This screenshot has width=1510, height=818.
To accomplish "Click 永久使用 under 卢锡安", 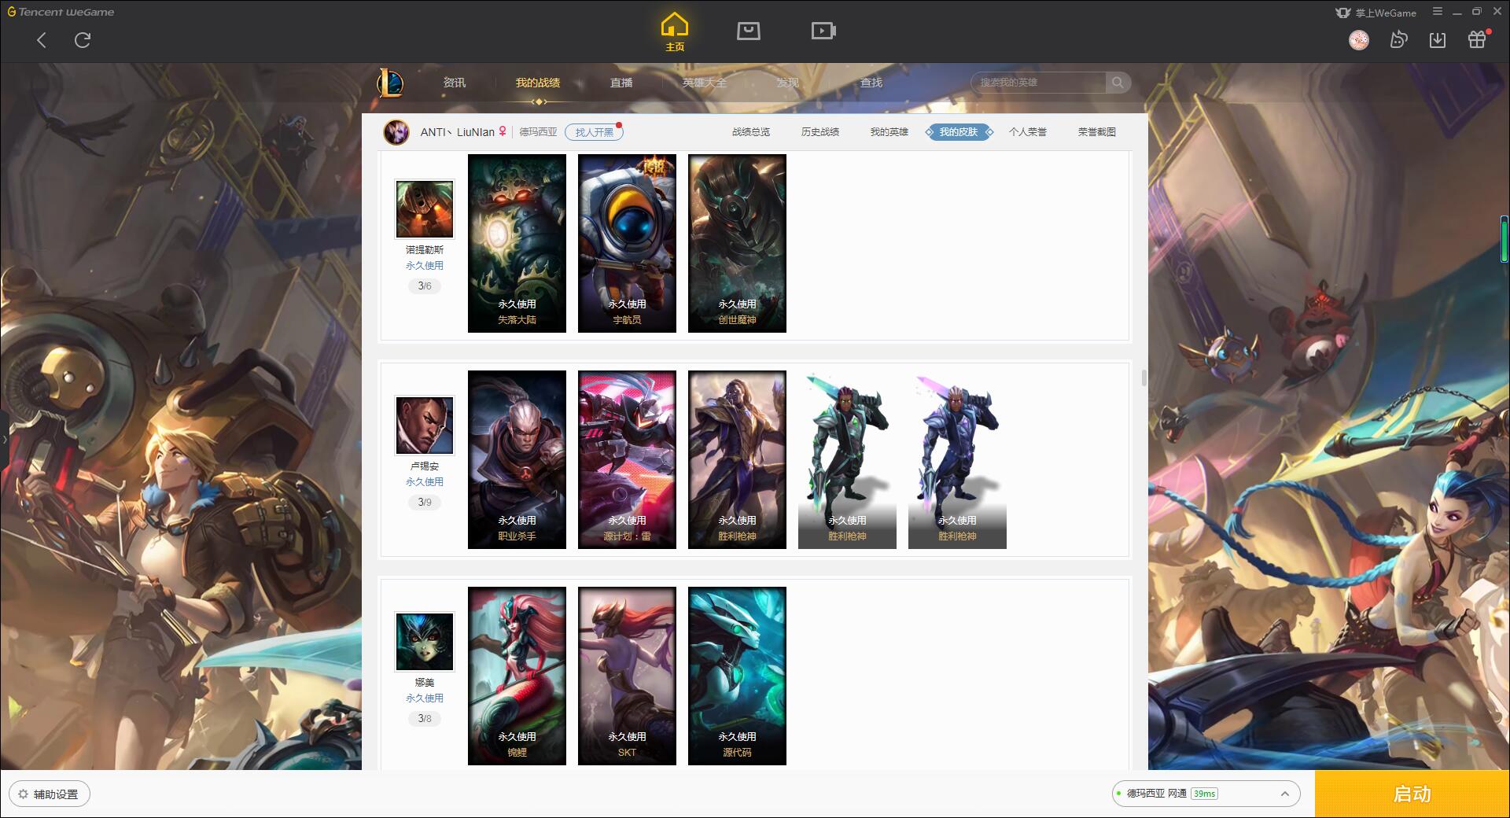I will (x=425, y=482).
